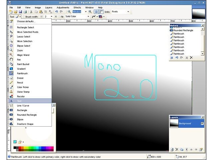Rewind History to the first step
213x160 pixels.
pos(172,58)
